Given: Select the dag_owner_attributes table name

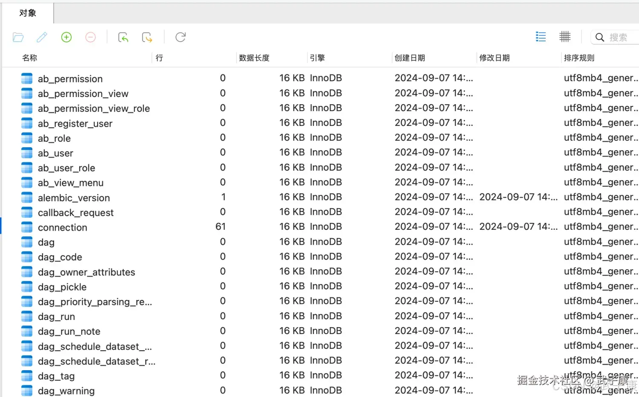Looking at the screenshot, I should (86, 272).
